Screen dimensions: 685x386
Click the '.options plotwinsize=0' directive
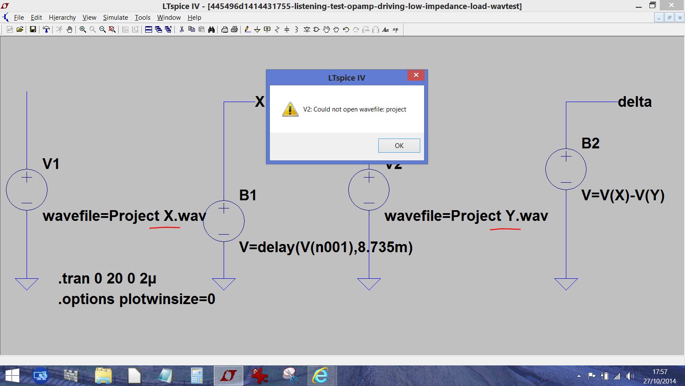coord(137,299)
